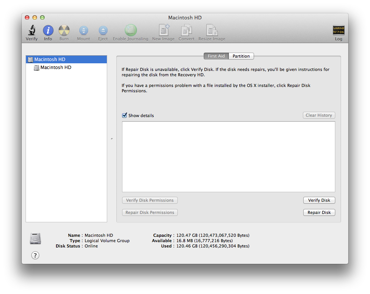Click the Burn disc icon

(64, 31)
